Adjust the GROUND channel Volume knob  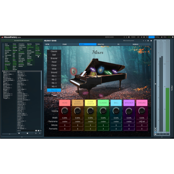(x=142, y=111)
